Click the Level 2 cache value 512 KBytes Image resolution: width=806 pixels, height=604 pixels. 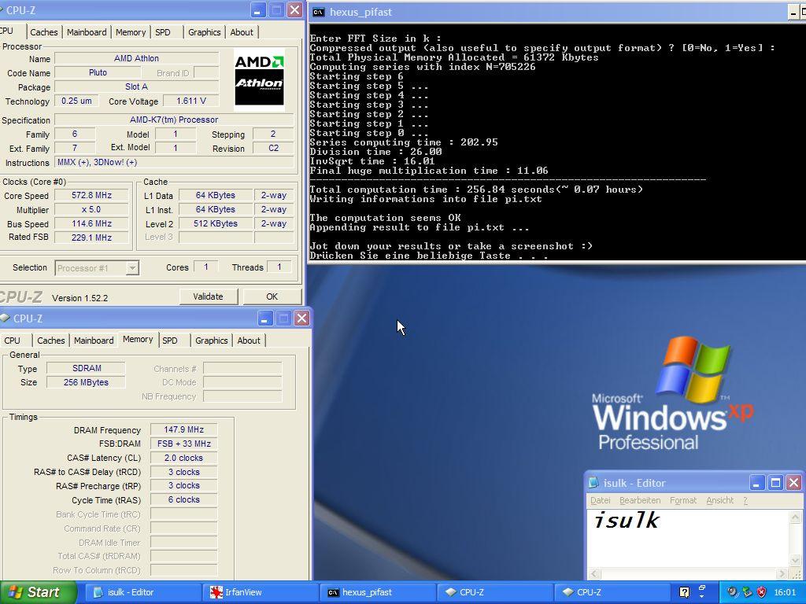[x=216, y=223]
